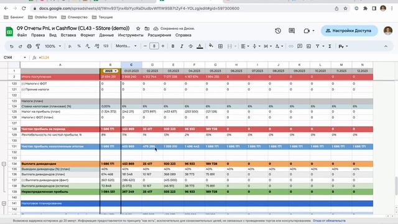The height and width of the screenshot is (224, 398).
Task: Open the Банкинг bookmarks folder
Action: coord(14,17)
